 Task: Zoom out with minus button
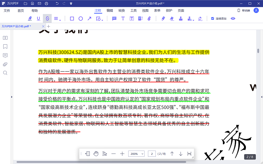click(x=113, y=154)
